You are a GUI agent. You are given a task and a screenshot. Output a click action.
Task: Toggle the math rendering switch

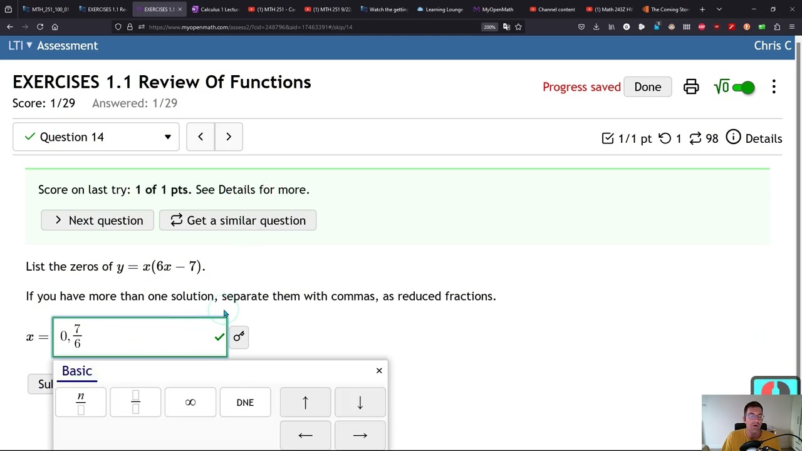(743, 87)
